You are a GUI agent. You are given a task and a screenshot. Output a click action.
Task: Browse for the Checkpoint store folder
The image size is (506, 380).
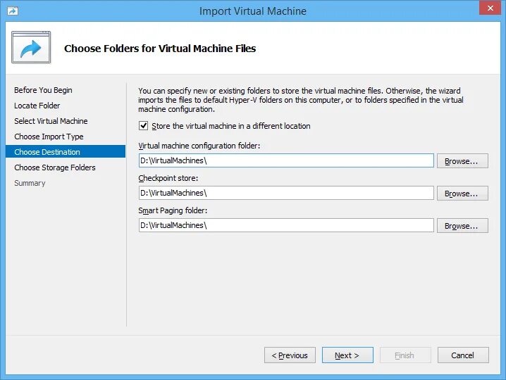click(x=462, y=194)
